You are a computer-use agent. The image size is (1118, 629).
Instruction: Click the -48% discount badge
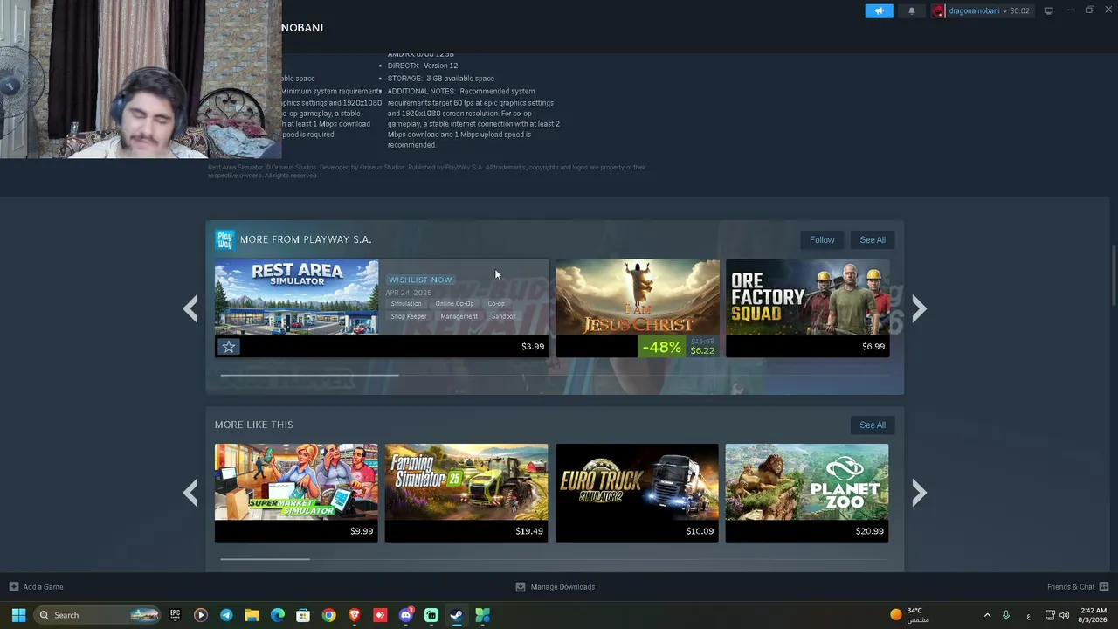coord(661,347)
